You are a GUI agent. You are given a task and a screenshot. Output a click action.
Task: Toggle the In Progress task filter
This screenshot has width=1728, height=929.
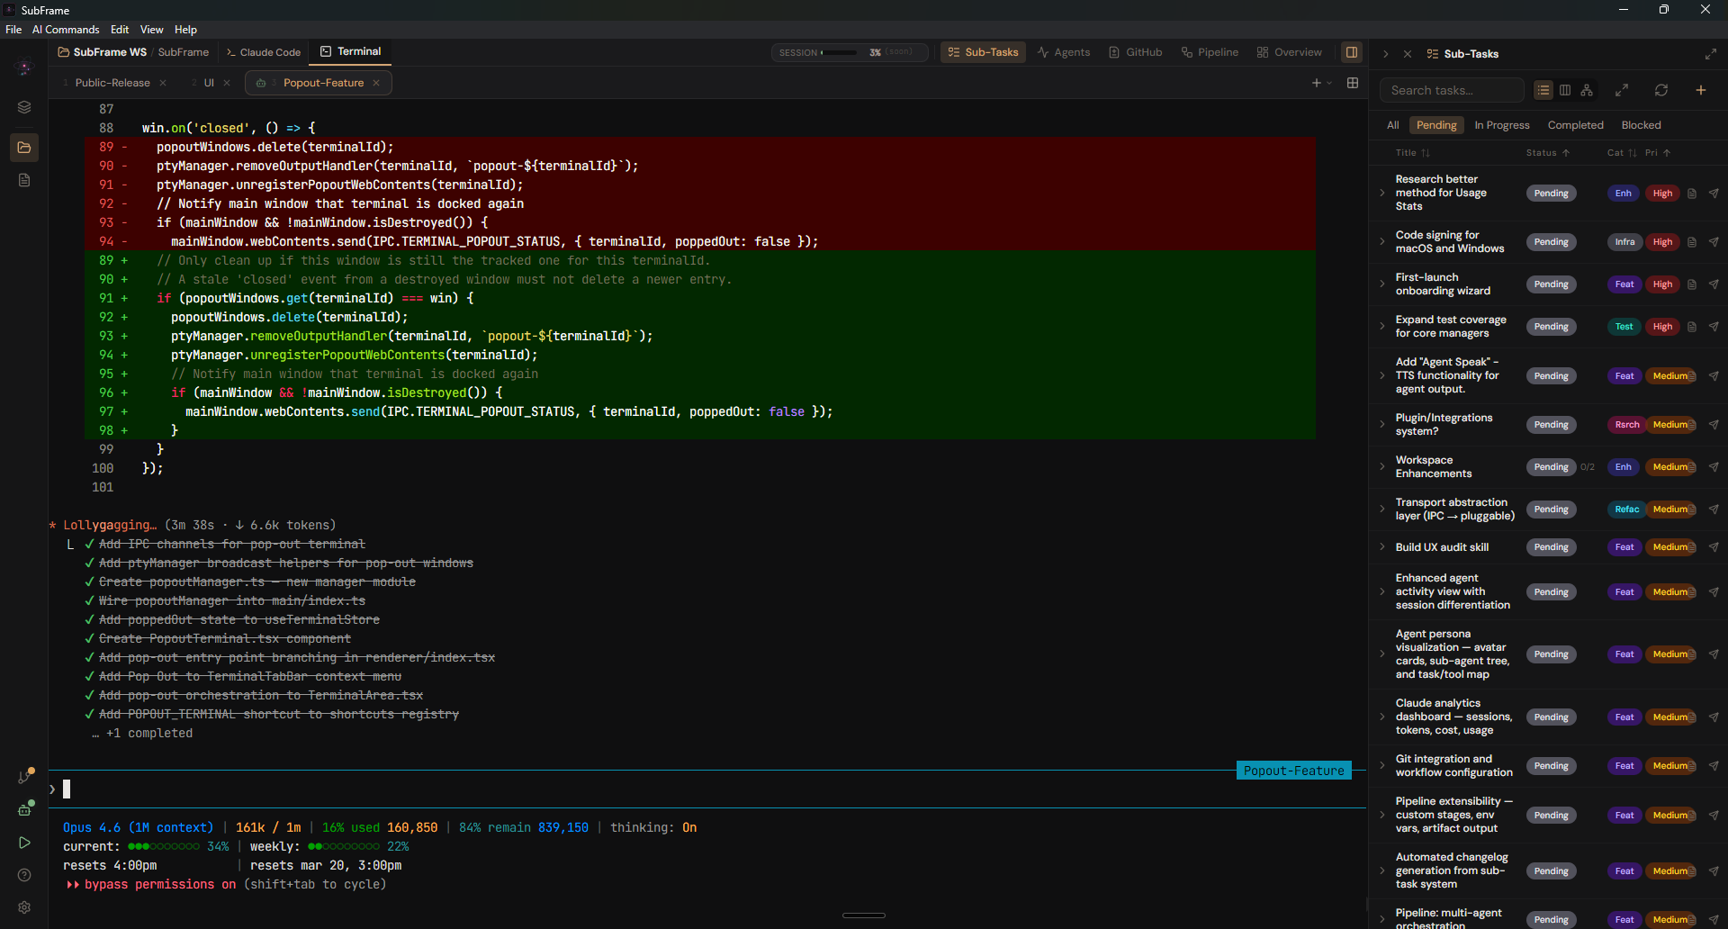point(1501,124)
